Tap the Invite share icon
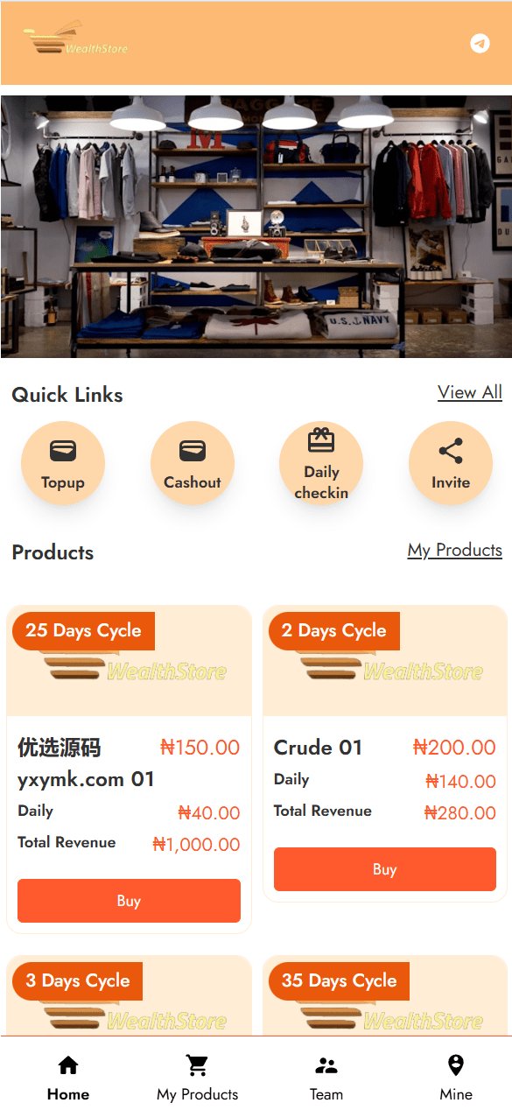This screenshot has height=1110, width=512. coord(451,452)
